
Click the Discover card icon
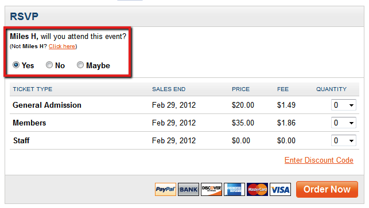coord(211,190)
